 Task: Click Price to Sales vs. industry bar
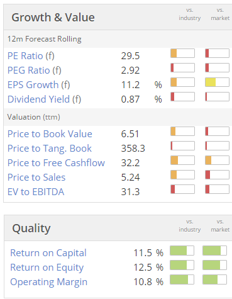pos(182,175)
